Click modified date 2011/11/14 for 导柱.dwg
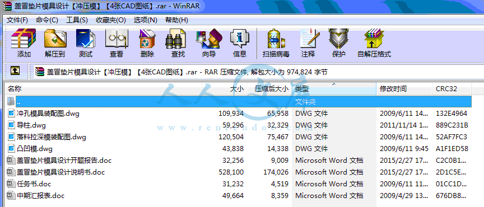This screenshot has height=207, width=484. click(x=404, y=125)
